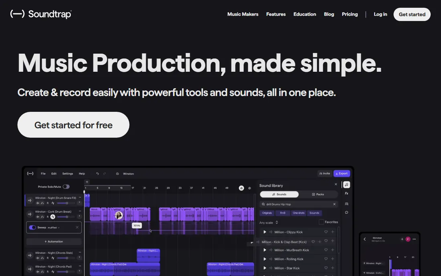Open automation on Drum Snare Fill track
The height and width of the screenshot is (276, 441).
pos(53,203)
